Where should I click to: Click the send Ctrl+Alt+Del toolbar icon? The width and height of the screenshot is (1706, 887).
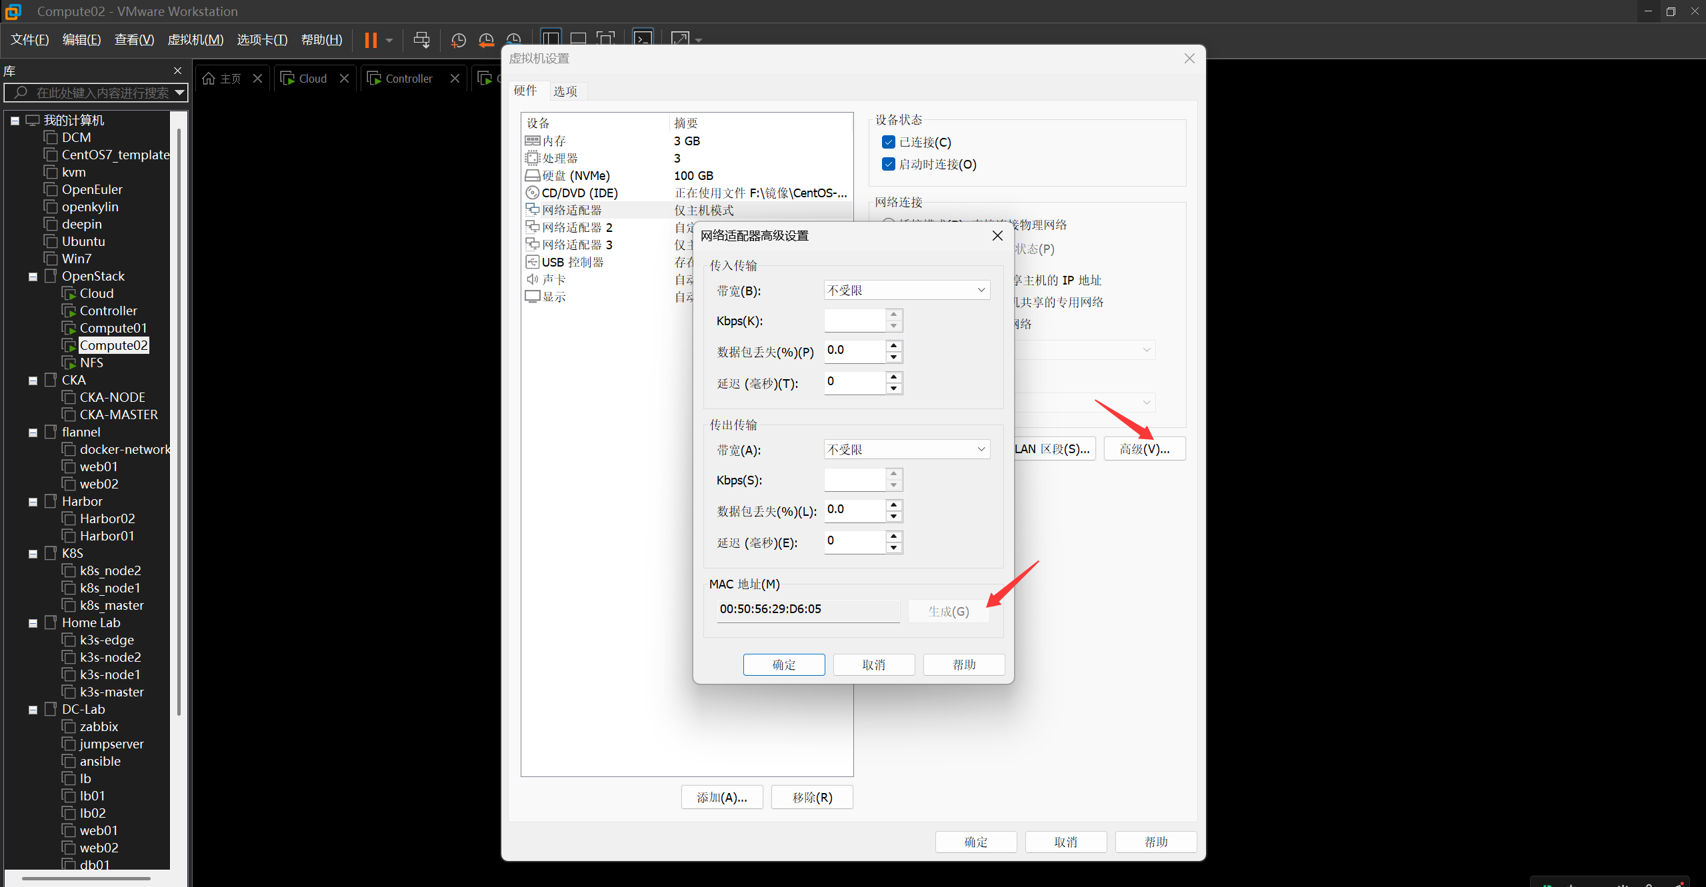pyautogui.click(x=421, y=40)
